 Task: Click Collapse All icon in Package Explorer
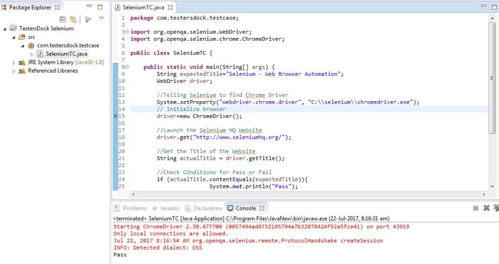coord(62,19)
